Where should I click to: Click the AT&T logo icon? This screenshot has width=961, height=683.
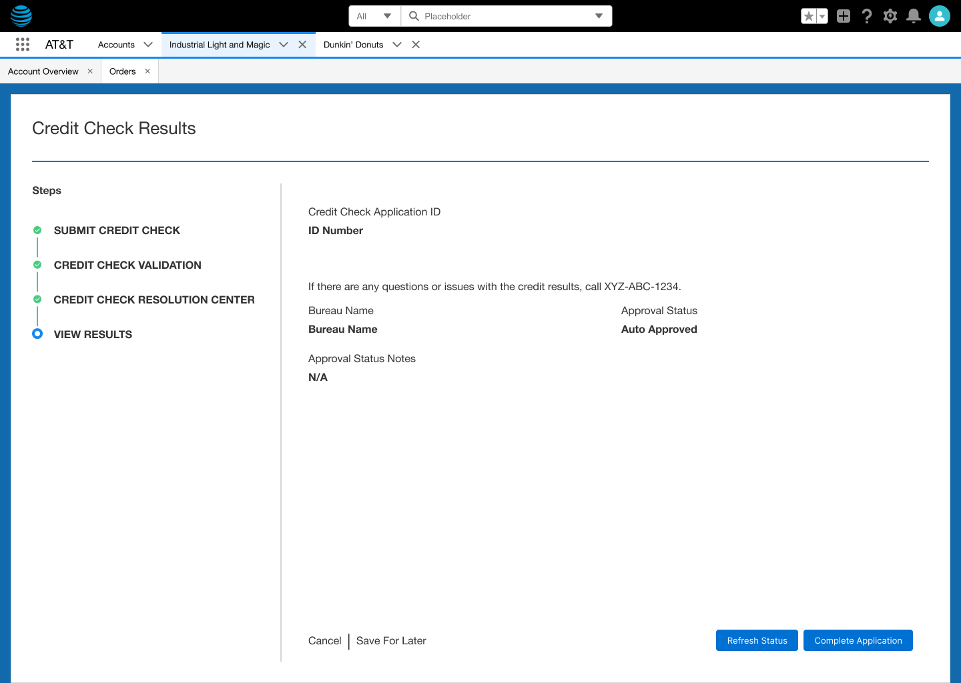21,15
